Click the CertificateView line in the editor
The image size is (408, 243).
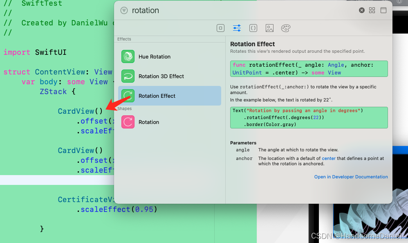86,200
